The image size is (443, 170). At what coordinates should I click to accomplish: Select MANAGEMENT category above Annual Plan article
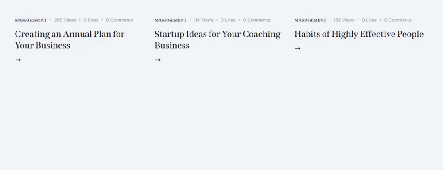(31, 20)
